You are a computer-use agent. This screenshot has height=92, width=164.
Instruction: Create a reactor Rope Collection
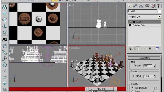5,26
